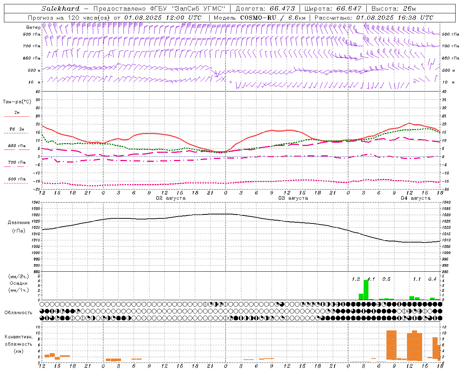
Task: Click the 02 августа date label
Action: click(x=170, y=198)
